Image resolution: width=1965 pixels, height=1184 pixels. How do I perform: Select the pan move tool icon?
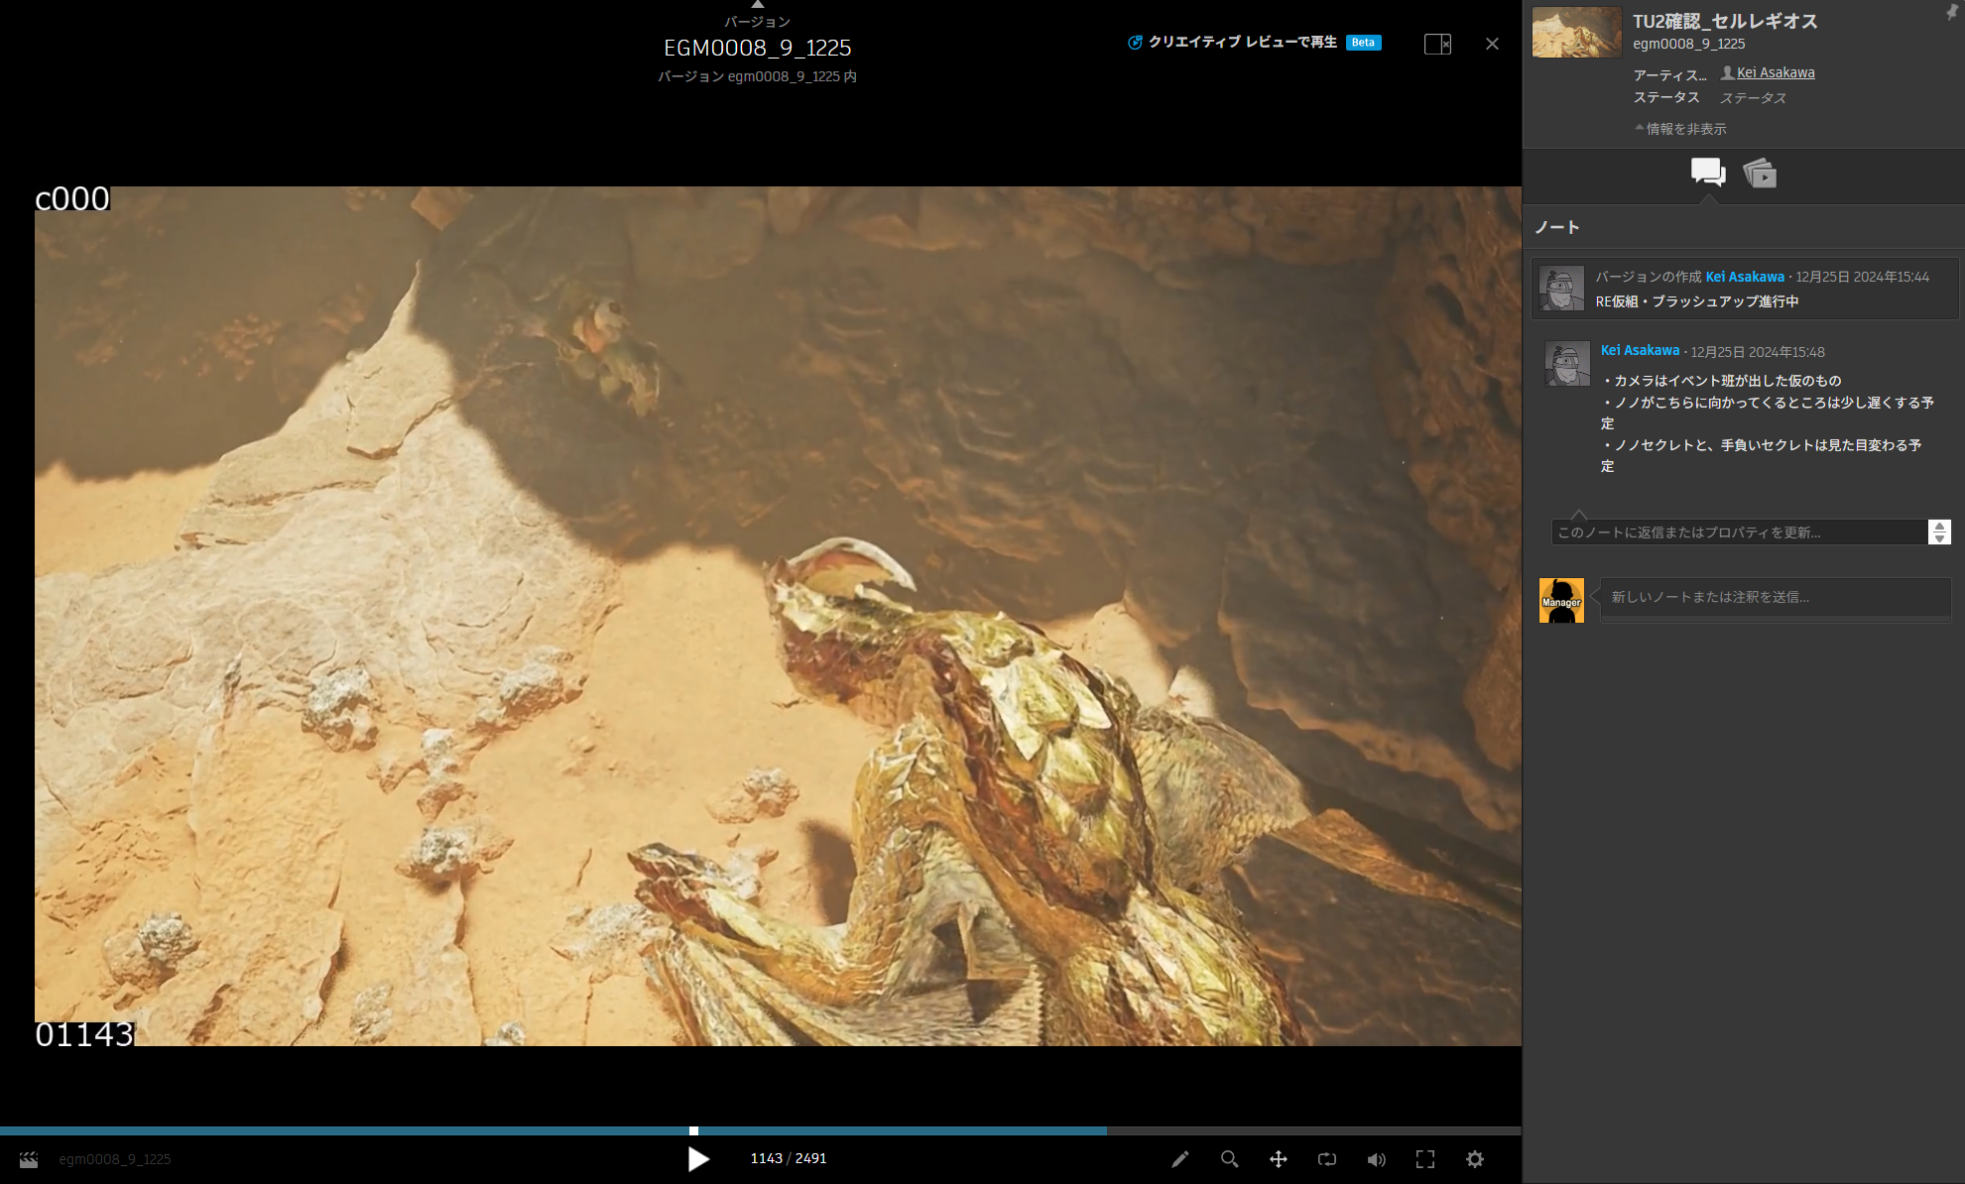(x=1278, y=1159)
